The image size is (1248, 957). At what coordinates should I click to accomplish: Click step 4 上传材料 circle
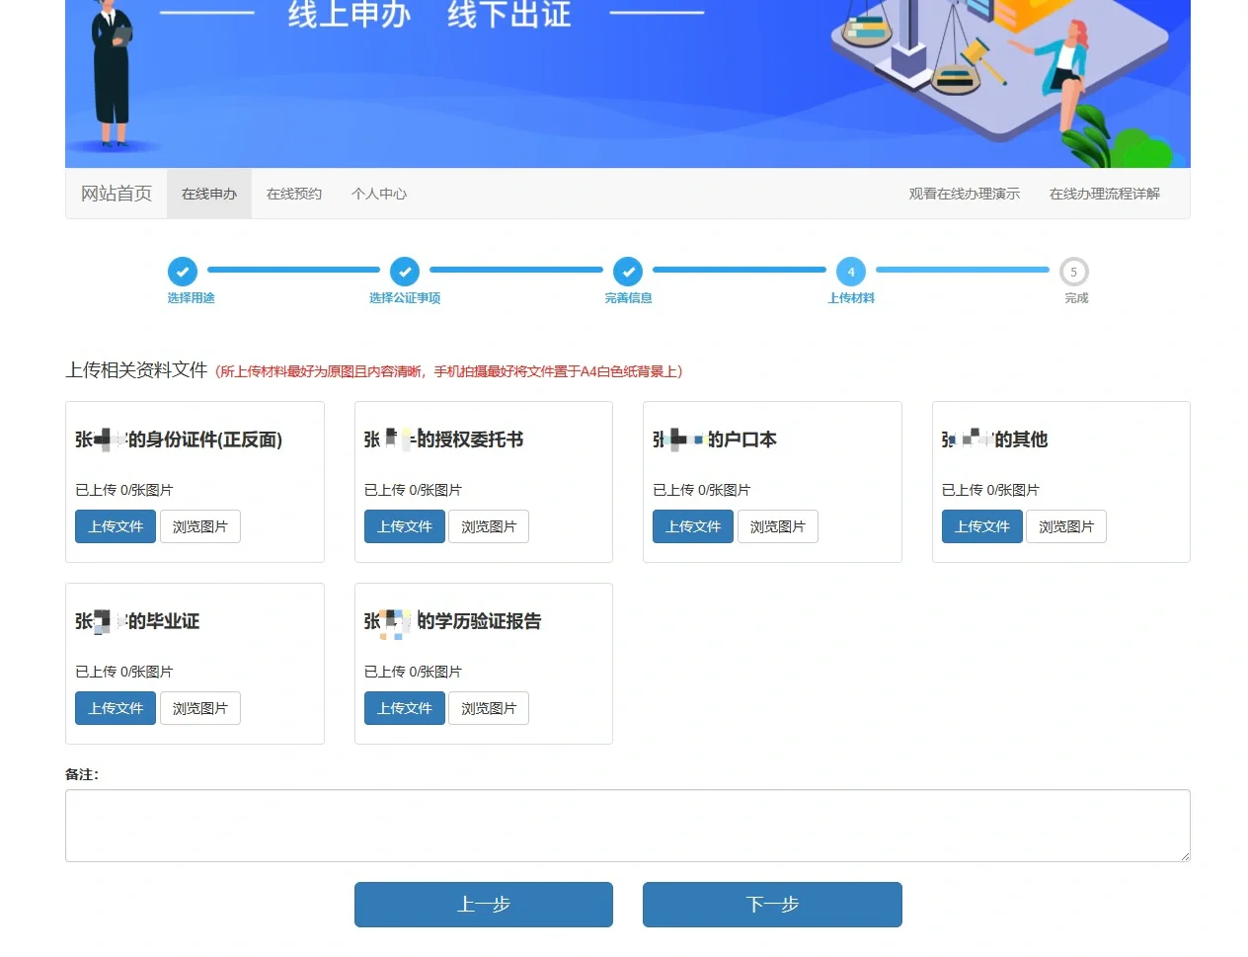point(851,272)
